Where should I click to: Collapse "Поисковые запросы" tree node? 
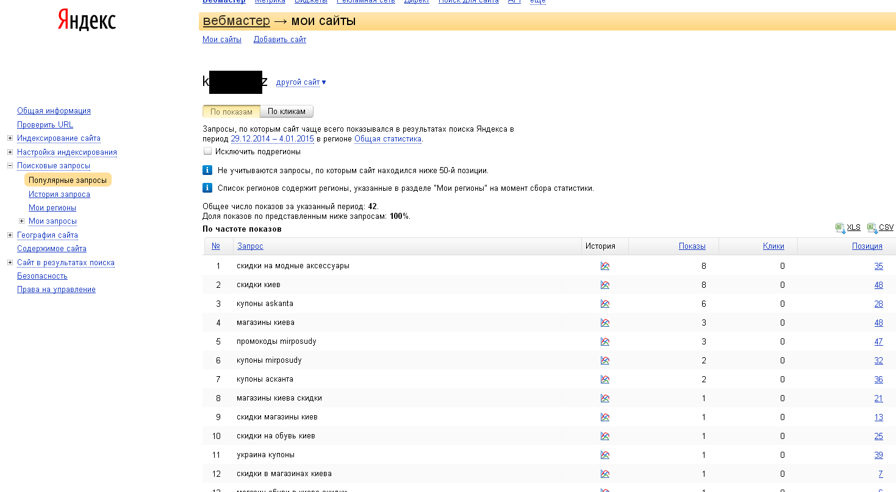click(x=10, y=165)
